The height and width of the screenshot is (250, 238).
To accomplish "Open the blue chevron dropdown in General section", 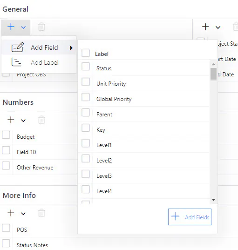I will (23, 27).
